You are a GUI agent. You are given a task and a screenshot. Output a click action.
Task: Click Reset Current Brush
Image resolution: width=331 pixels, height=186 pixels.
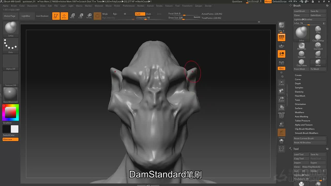click(x=310, y=138)
